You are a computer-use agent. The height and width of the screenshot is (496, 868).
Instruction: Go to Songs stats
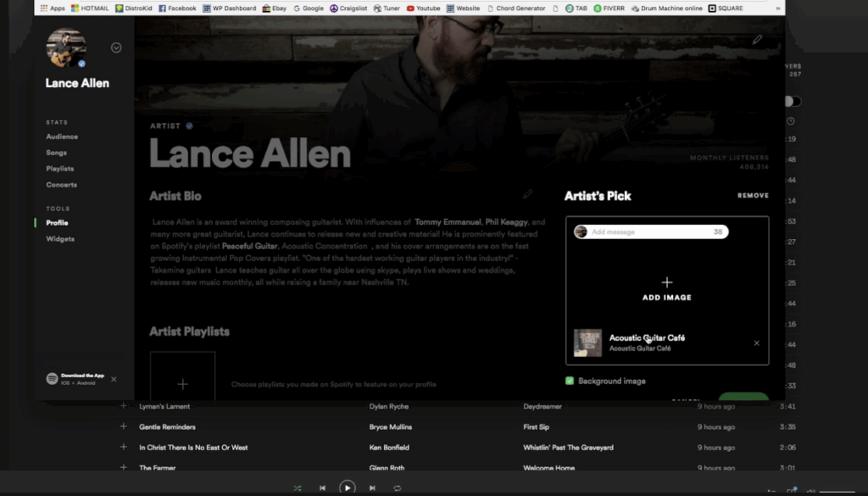pyautogui.click(x=57, y=153)
